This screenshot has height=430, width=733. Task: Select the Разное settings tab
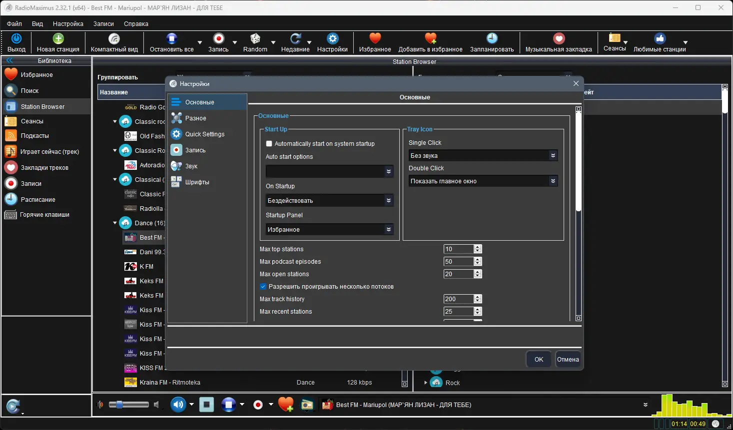[x=207, y=118]
